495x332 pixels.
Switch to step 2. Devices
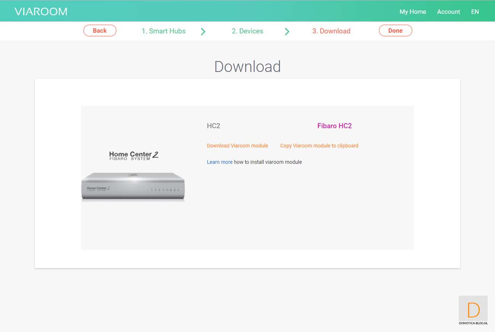coord(247,31)
